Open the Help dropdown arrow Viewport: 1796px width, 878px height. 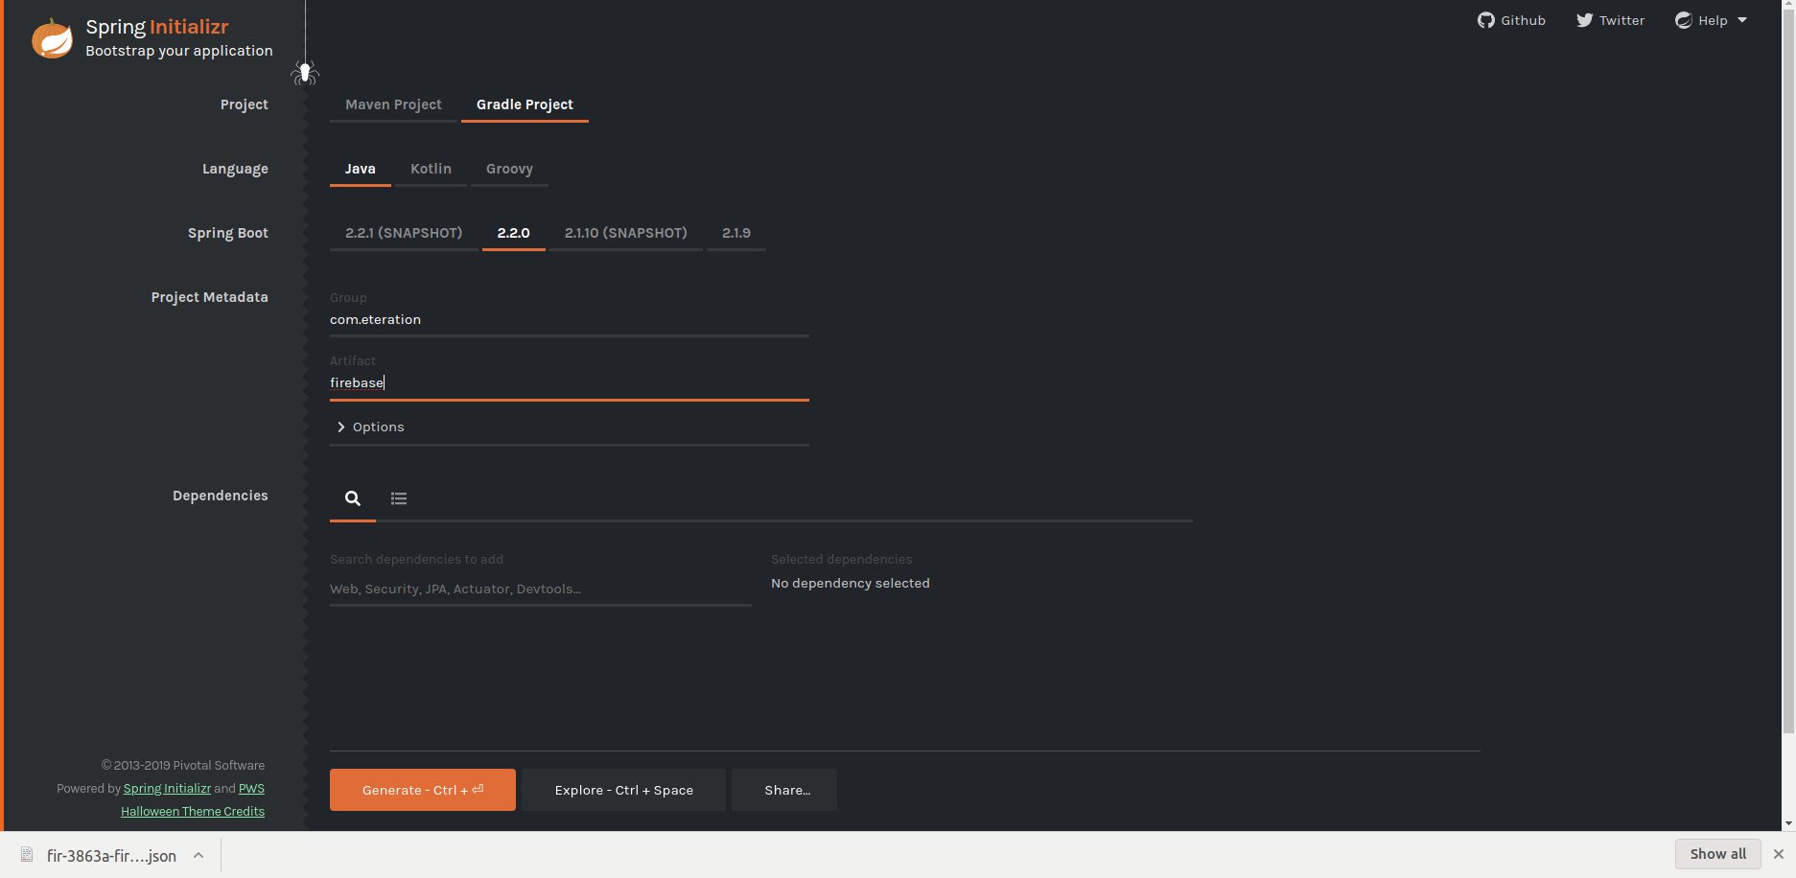[1742, 20]
